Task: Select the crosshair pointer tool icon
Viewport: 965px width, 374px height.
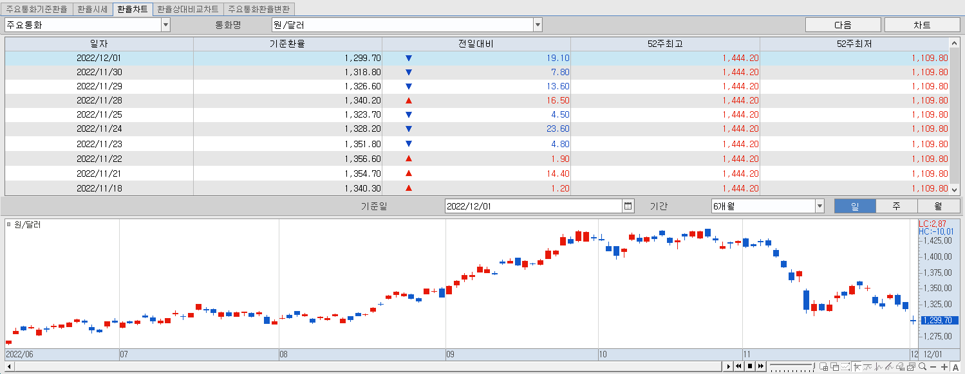Action: (857, 367)
